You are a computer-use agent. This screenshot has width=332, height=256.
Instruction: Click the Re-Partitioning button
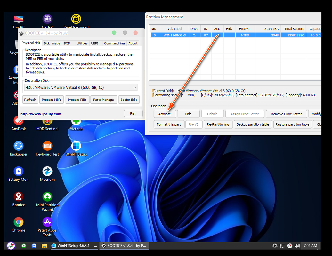tap(218, 124)
